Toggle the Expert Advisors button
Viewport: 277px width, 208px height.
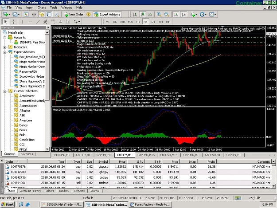pos(107,14)
